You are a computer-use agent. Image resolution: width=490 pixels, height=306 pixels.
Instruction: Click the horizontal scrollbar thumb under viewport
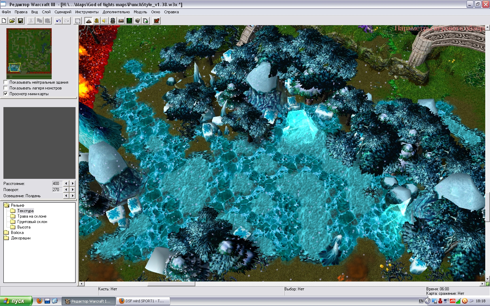(x=171, y=284)
